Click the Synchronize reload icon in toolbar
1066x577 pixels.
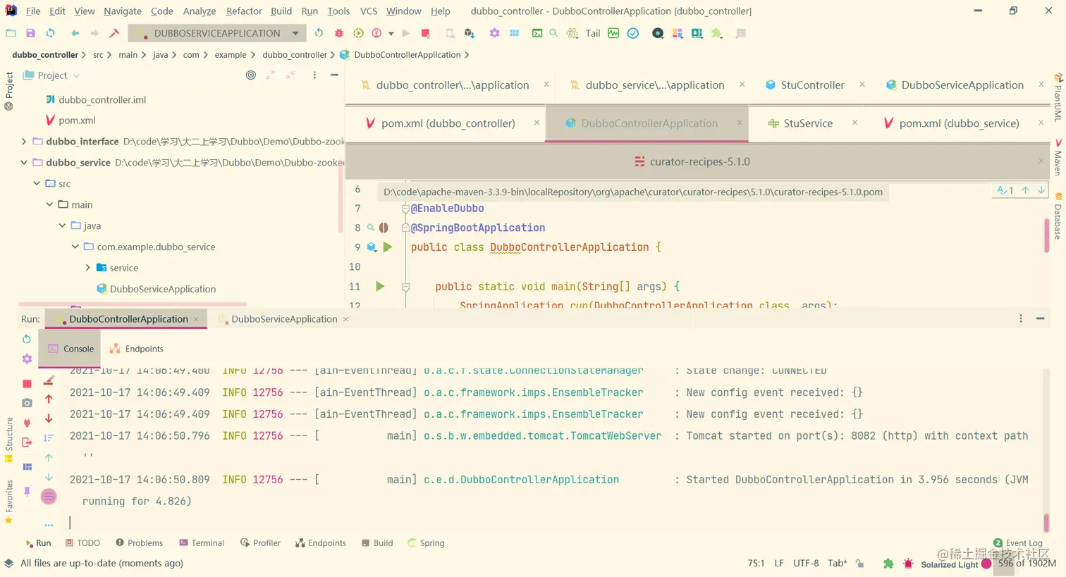(50, 33)
